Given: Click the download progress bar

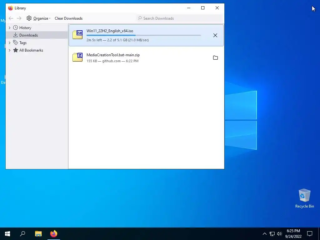Looking at the screenshot, I should pyautogui.click(x=144, y=36).
